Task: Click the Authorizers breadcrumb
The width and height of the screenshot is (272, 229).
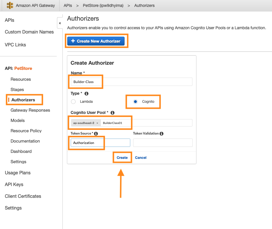Action: (144, 5)
